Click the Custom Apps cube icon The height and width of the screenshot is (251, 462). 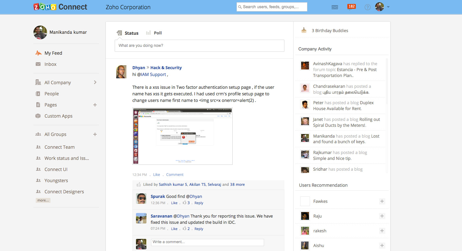[38, 116]
